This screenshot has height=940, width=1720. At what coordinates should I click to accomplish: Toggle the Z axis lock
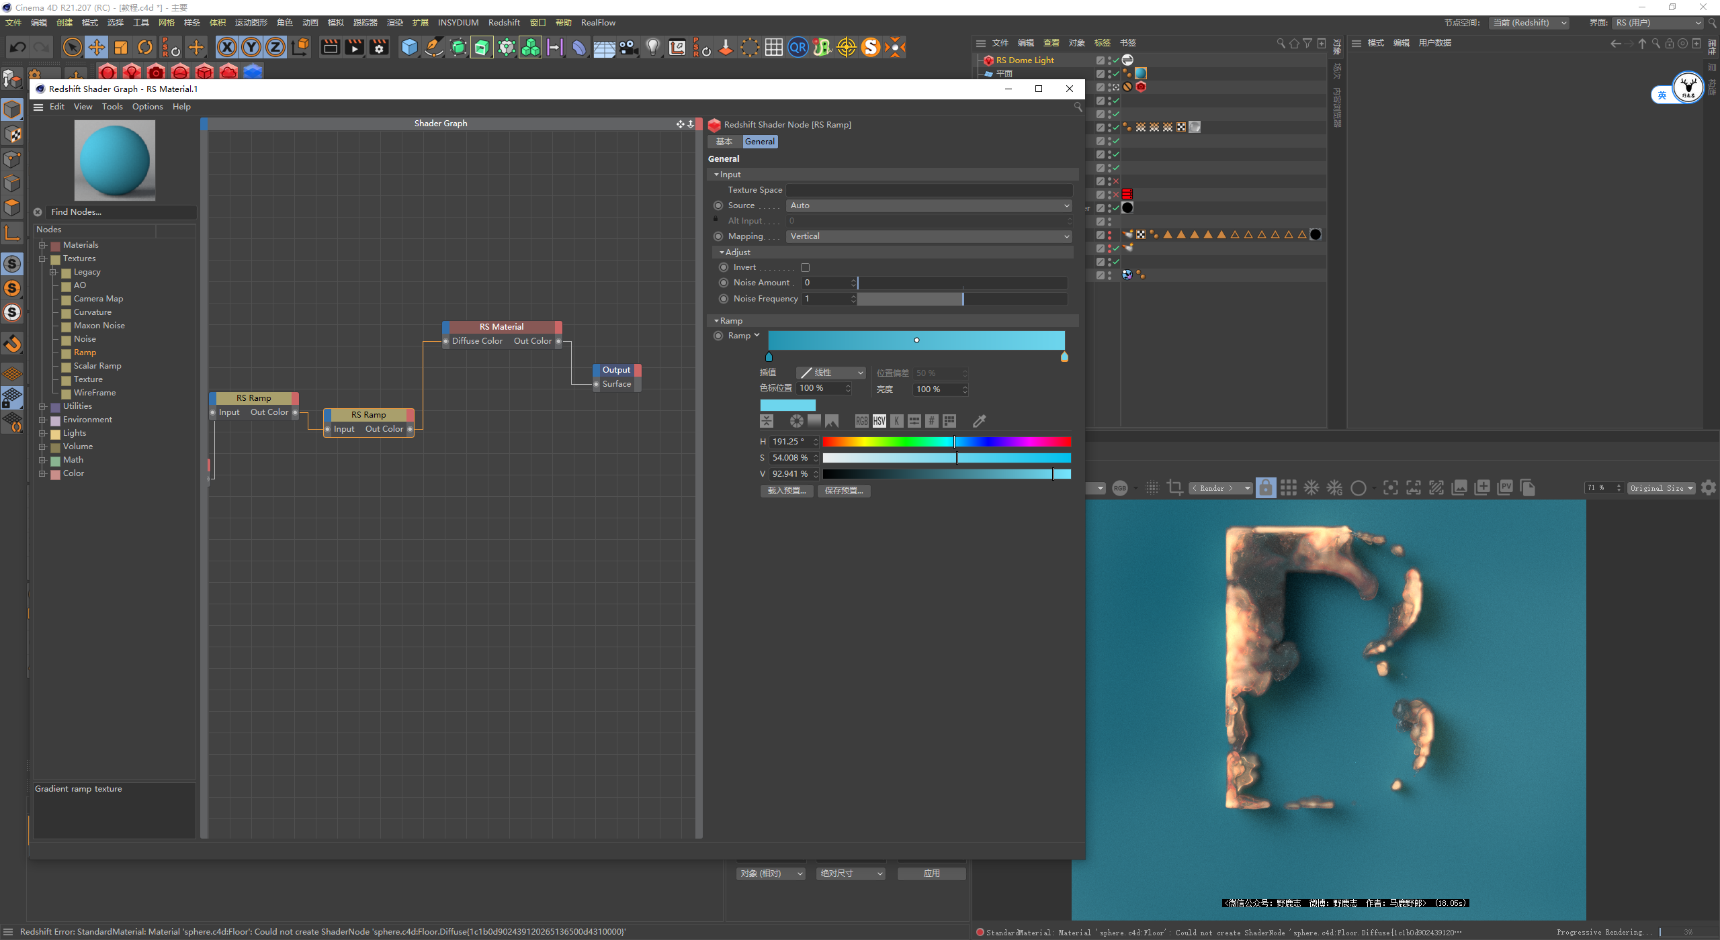(x=275, y=48)
